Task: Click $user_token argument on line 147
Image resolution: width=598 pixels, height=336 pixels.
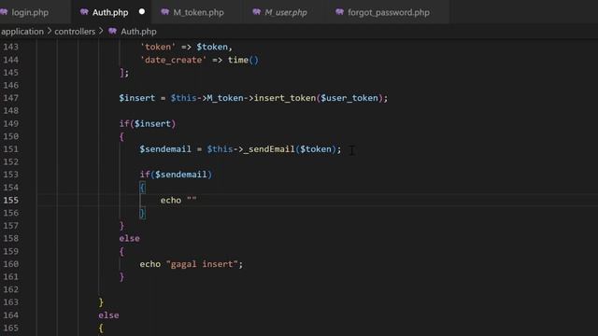Action: 349,98
